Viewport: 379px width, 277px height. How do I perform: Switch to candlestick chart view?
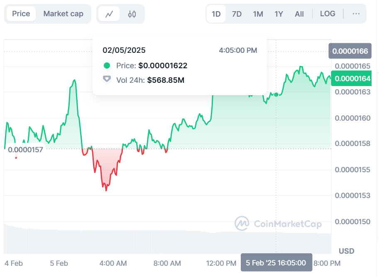tap(132, 14)
